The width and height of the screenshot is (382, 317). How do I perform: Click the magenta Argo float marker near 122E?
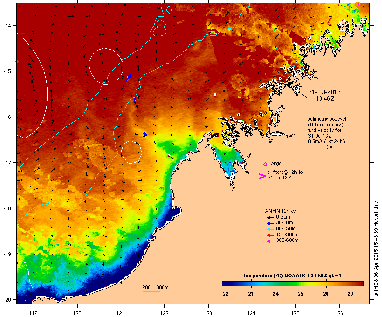[x=161, y=188]
